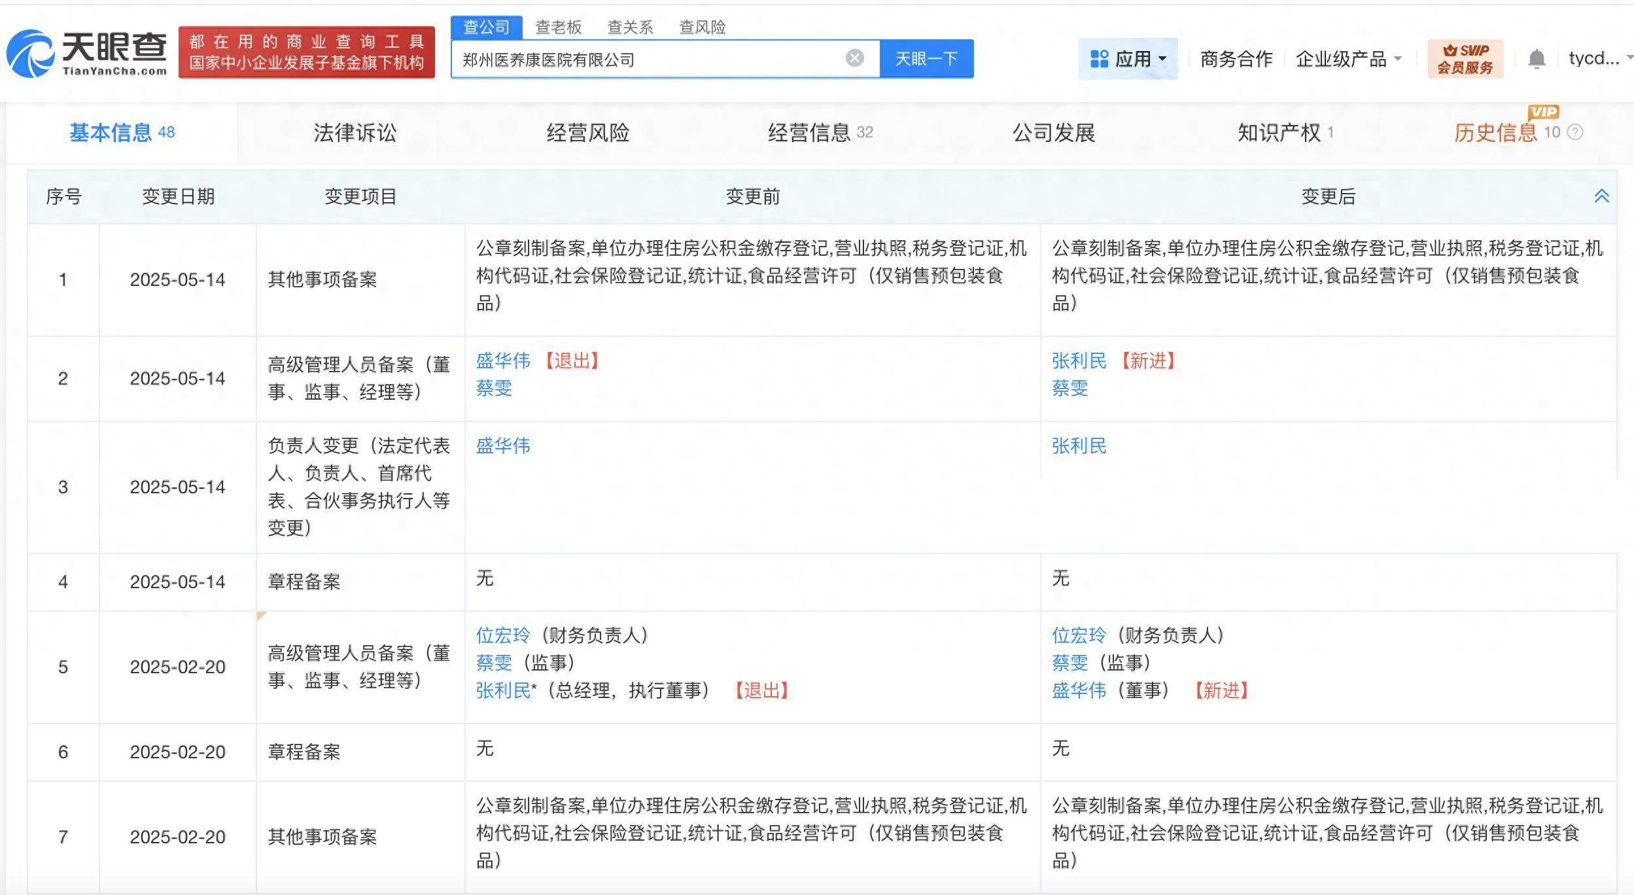Click the 商务合作 link
Viewport: 1634px width, 895px height.
pos(1236,59)
